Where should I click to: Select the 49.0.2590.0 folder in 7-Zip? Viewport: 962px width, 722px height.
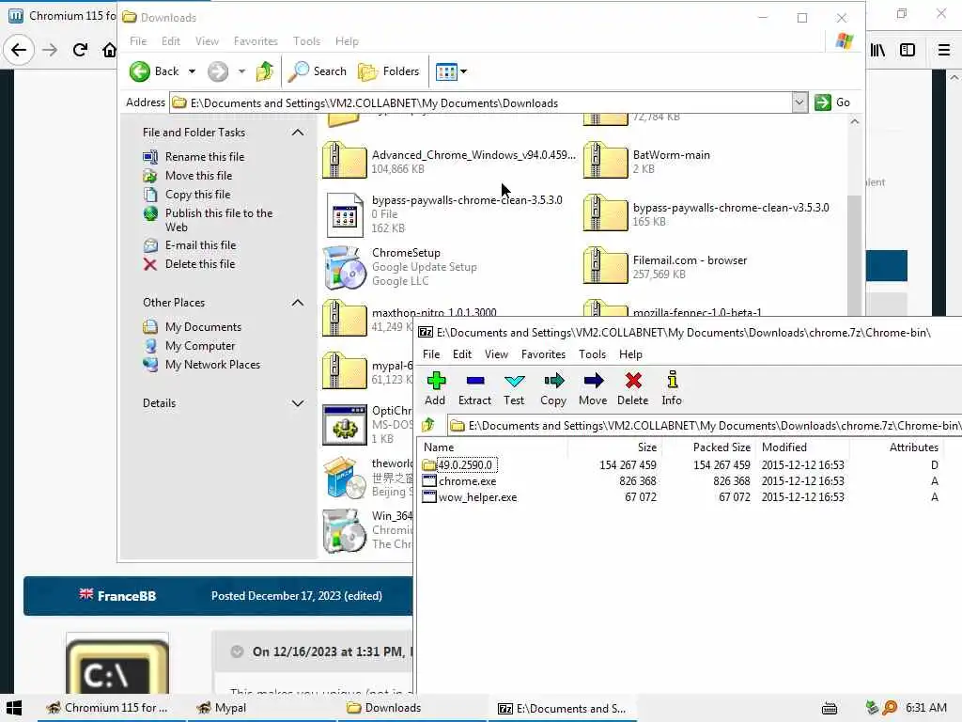465,464
